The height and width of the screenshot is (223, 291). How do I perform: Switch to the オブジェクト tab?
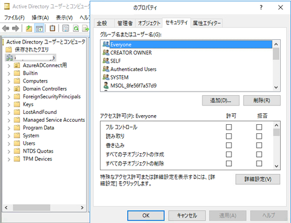pyautogui.click(x=149, y=23)
